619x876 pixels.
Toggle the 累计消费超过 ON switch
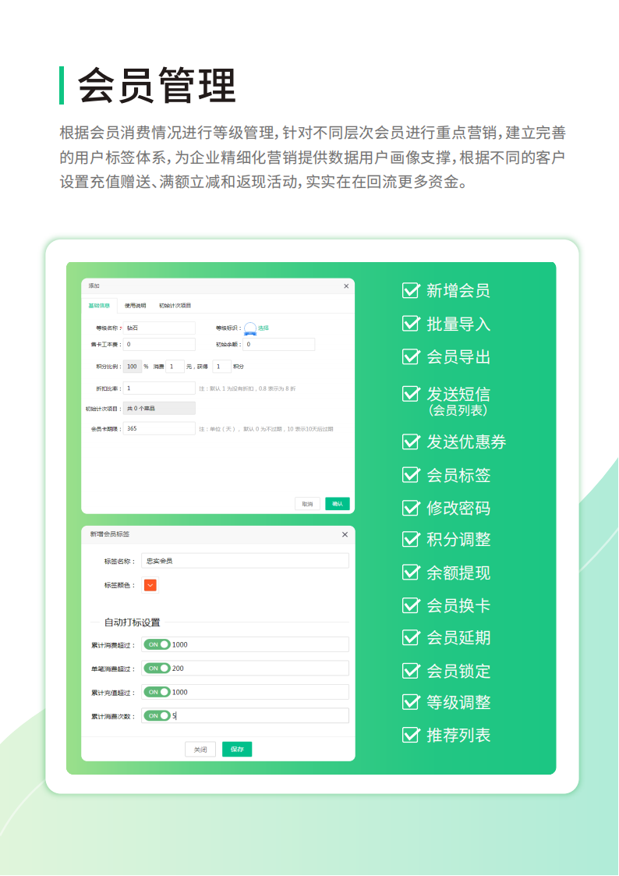coord(157,645)
